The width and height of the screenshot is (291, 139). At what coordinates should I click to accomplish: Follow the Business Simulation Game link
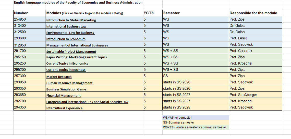pos(66,89)
